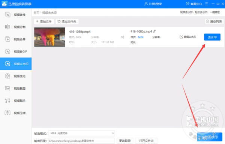Screen dimensions: 225x144
Task: Open 编辑去水印 for the video
Action: 188,37
